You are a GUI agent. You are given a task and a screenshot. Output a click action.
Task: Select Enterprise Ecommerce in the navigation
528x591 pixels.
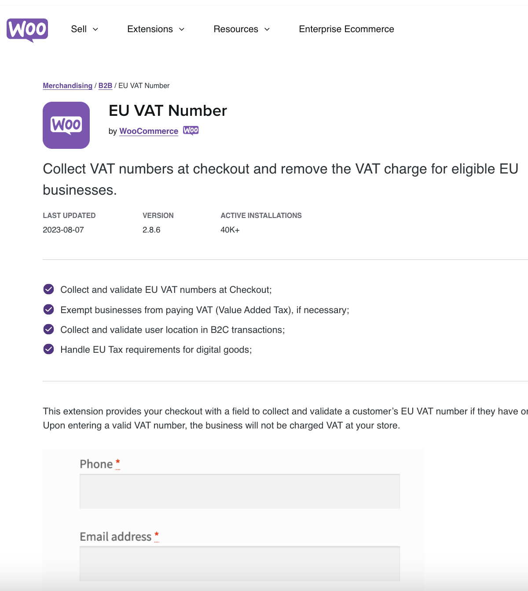[346, 29]
